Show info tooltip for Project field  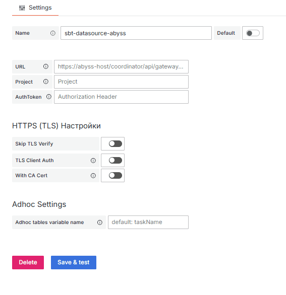point(46,82)
